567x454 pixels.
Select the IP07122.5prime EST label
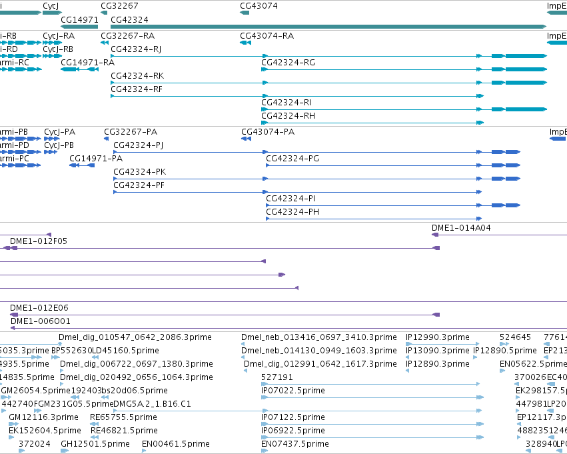(293, 418)
